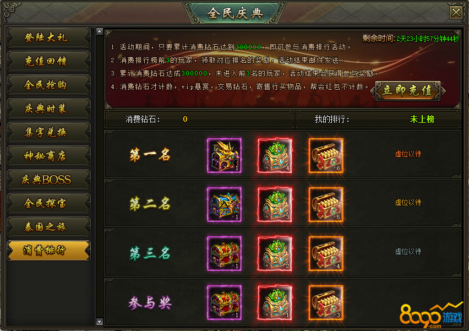Click second place gold ingot chest reward
This screenshot has width=469, height=331.
tap(326, 204)
